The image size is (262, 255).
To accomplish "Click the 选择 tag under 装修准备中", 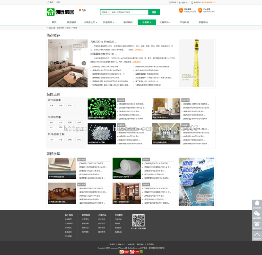I will coord(79,123).
